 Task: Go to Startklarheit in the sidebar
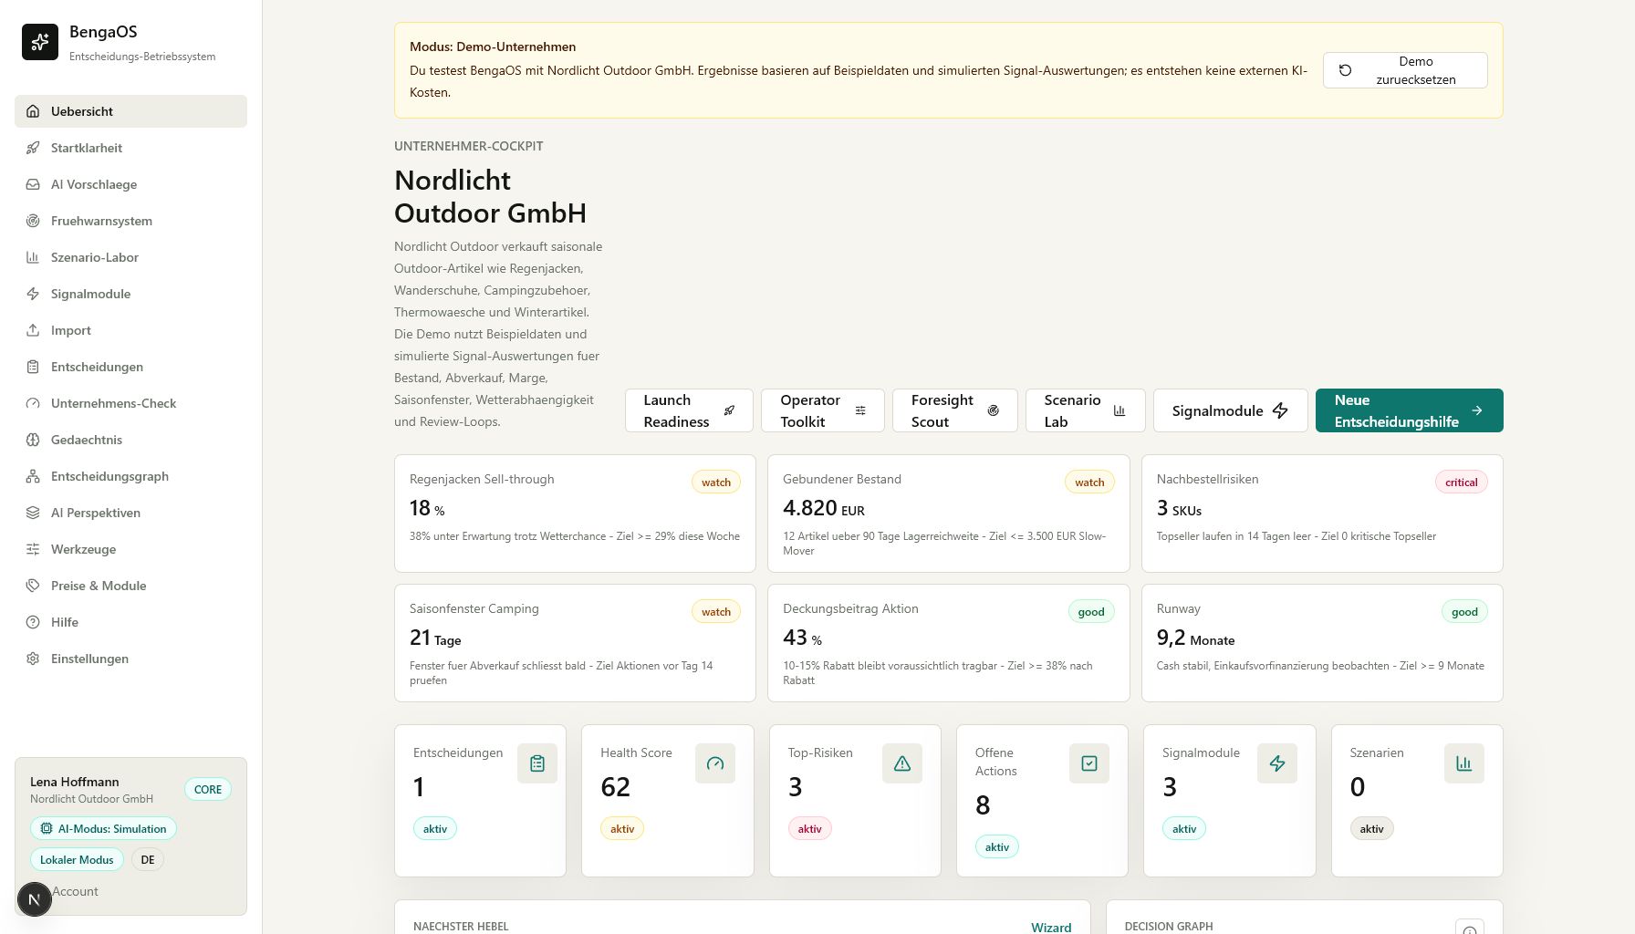[x=130, y=148]
